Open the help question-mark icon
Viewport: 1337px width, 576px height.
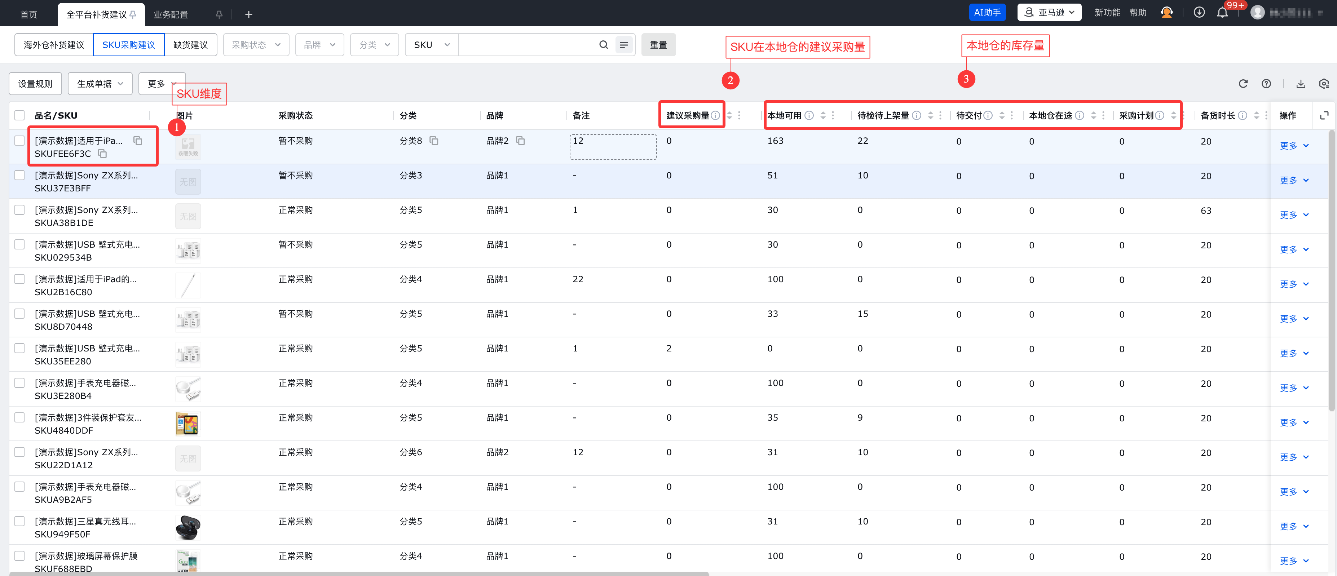1266,84
